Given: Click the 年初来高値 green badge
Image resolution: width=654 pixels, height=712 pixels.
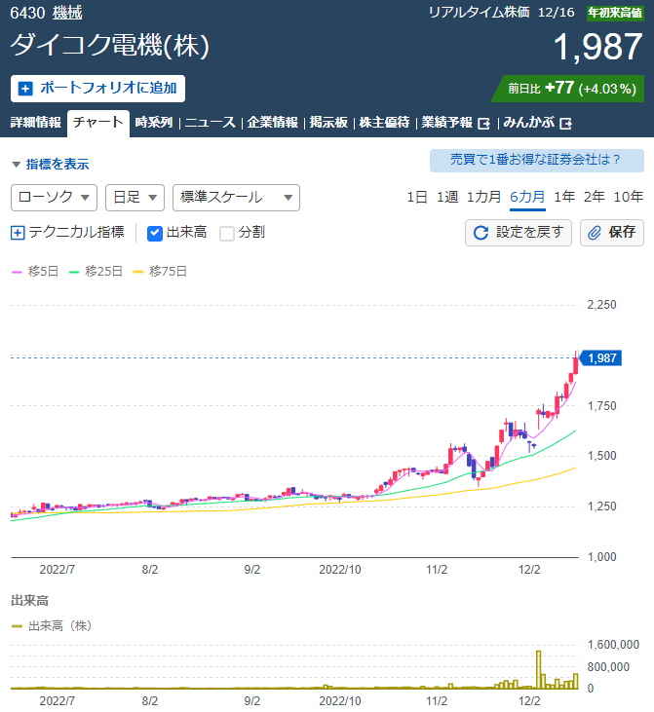Looking at the screenshot, I should point(615,13).
